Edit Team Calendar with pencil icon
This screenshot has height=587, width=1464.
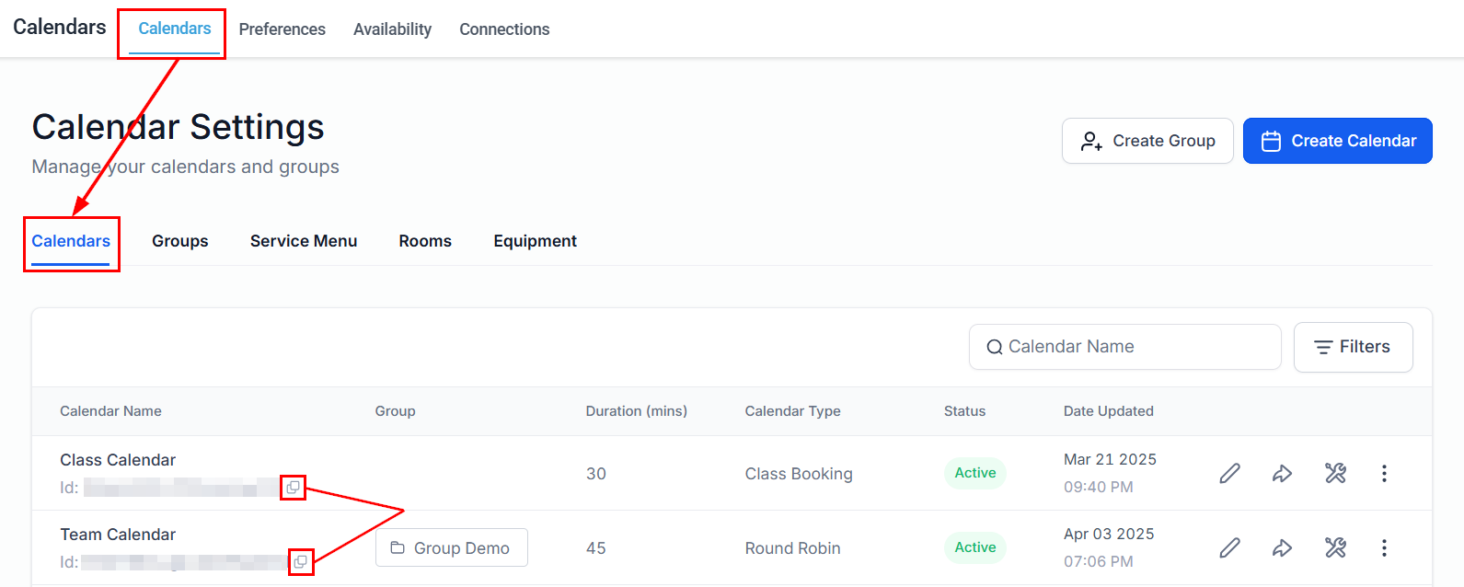[x=1229, y=547]
